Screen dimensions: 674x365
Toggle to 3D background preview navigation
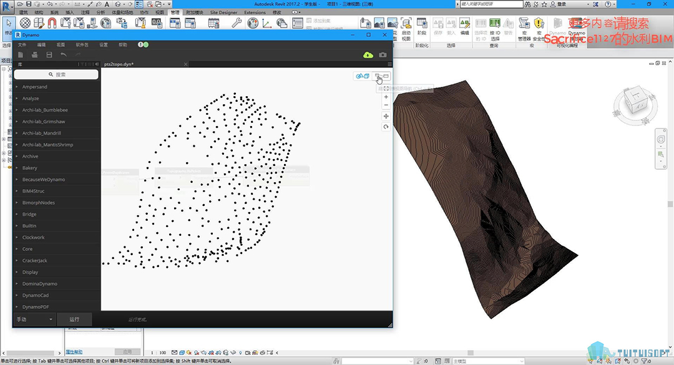click(362, 76)
